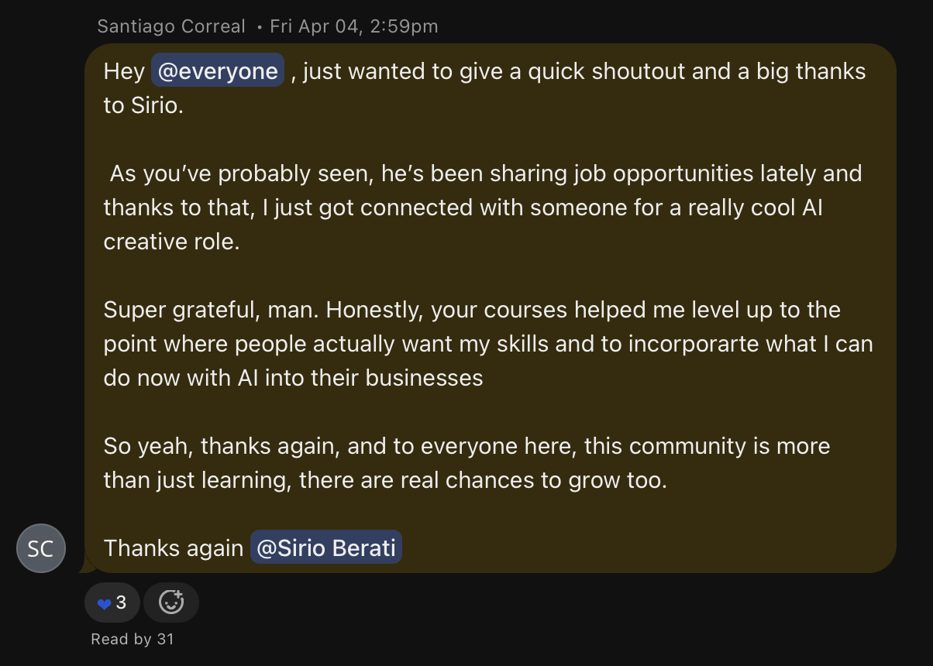Click the phrase "real chances to grow too."
The width and height of the screenshot is (933, 666).
click(x=533, y=480)
